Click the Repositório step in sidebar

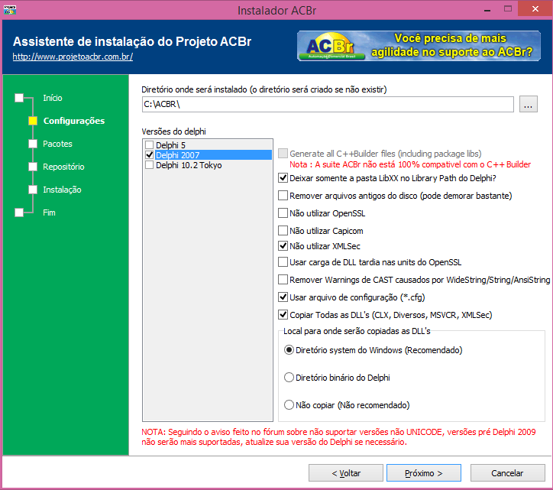pos(63,167)
